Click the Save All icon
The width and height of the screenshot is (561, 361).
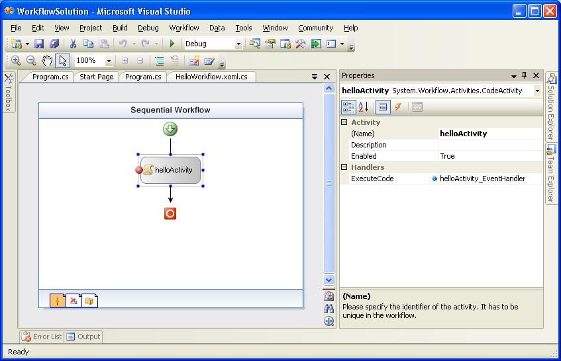(54, 44)
